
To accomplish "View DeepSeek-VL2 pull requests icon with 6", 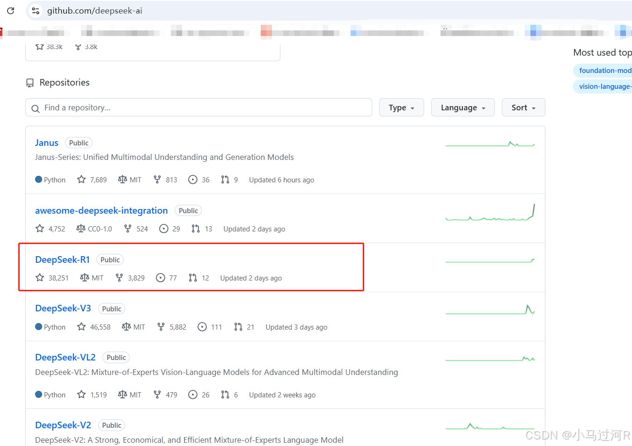I will (225, 395).
